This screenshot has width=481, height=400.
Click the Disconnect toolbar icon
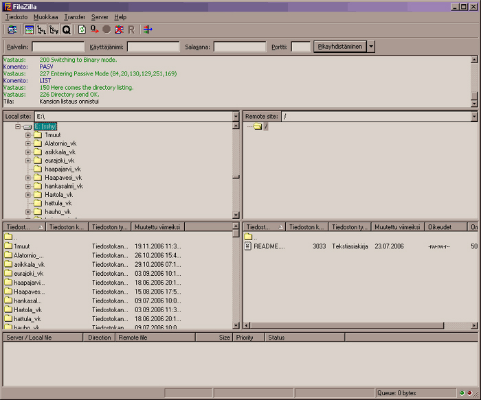pyautogui.click(x=118, y=30)
